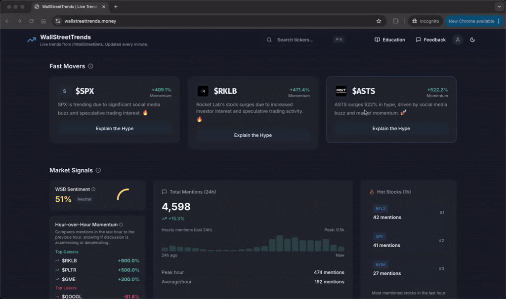Click the +409.1% SPX momentum value
Image resolution: width=506 pixels, height=299 pixels.
tap(162, 90)
